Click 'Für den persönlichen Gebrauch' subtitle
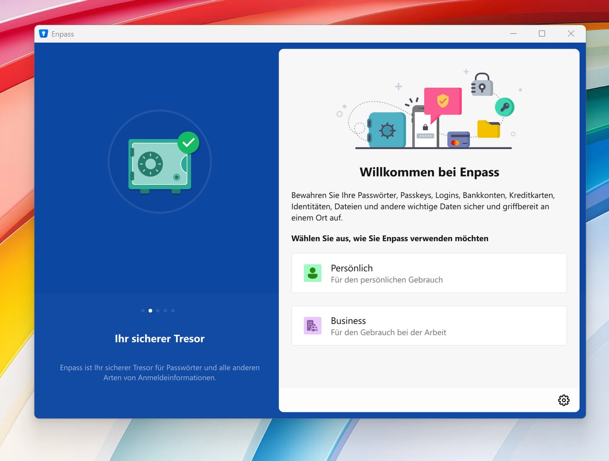The height and width of the screenshot is (461, 609). (387, 280)
